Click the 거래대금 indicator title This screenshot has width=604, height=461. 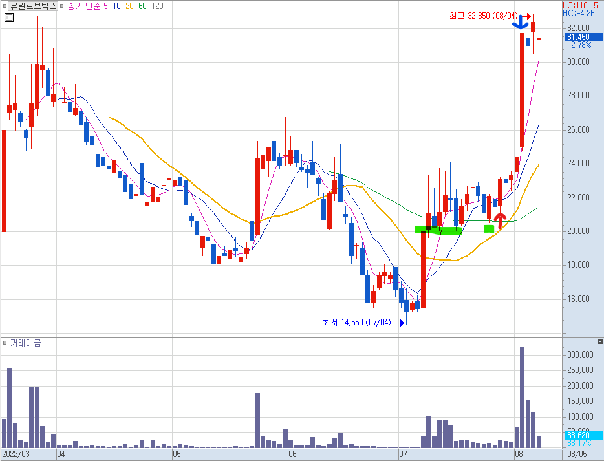coord(25,343)
